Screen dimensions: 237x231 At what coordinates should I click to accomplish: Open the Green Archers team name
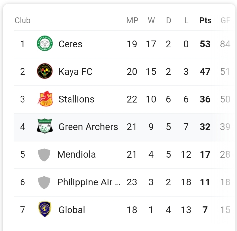[x=88, y=127]
